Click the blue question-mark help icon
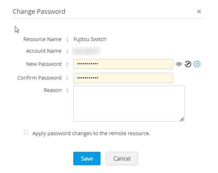 click(x=197, y=64)
